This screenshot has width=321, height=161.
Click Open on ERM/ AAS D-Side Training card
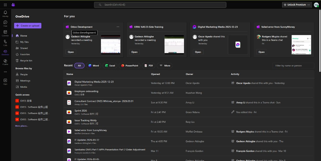(x=134, y=52)
